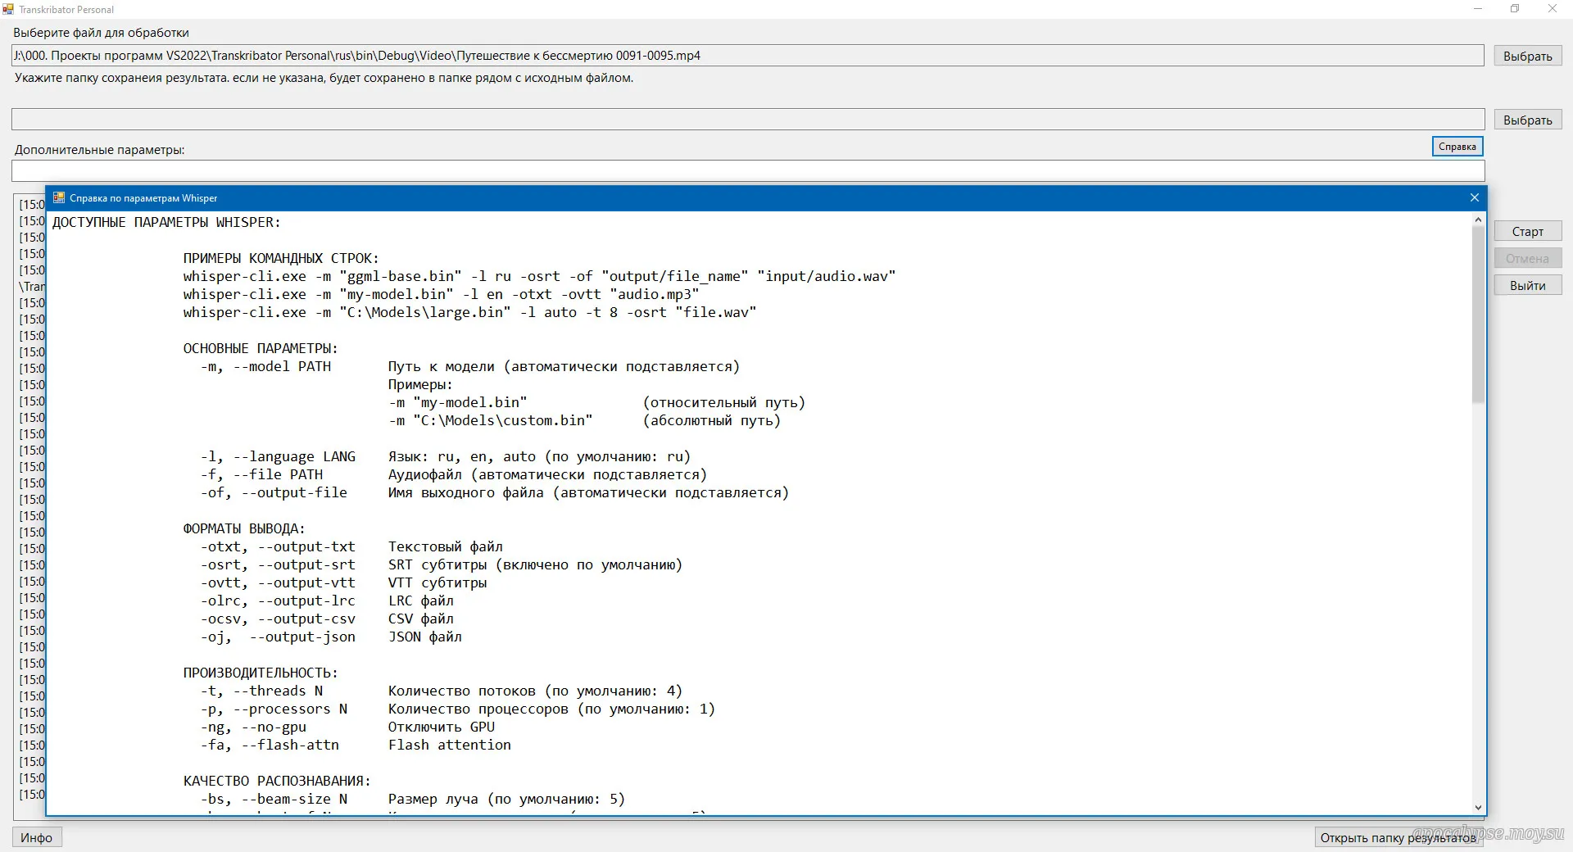This screenshot has width=1573, height=852.
Task: Open the Инфо button
Action: [x=37, y=837]
